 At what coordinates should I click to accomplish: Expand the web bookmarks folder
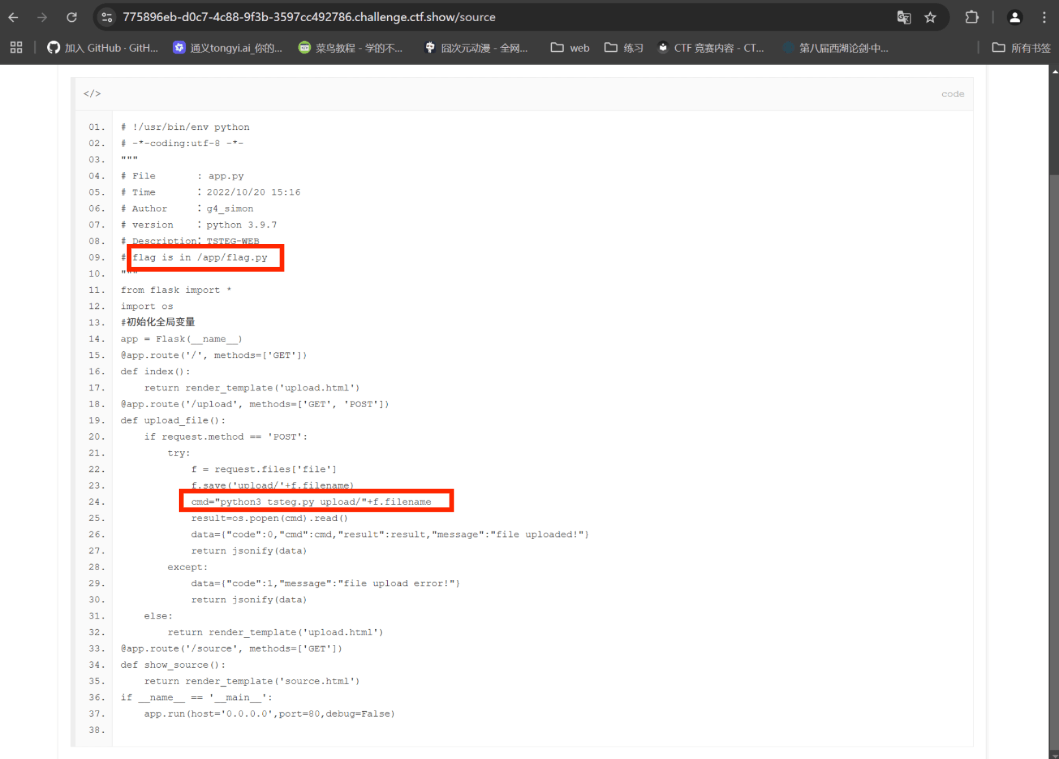click(x=570, y=48)
